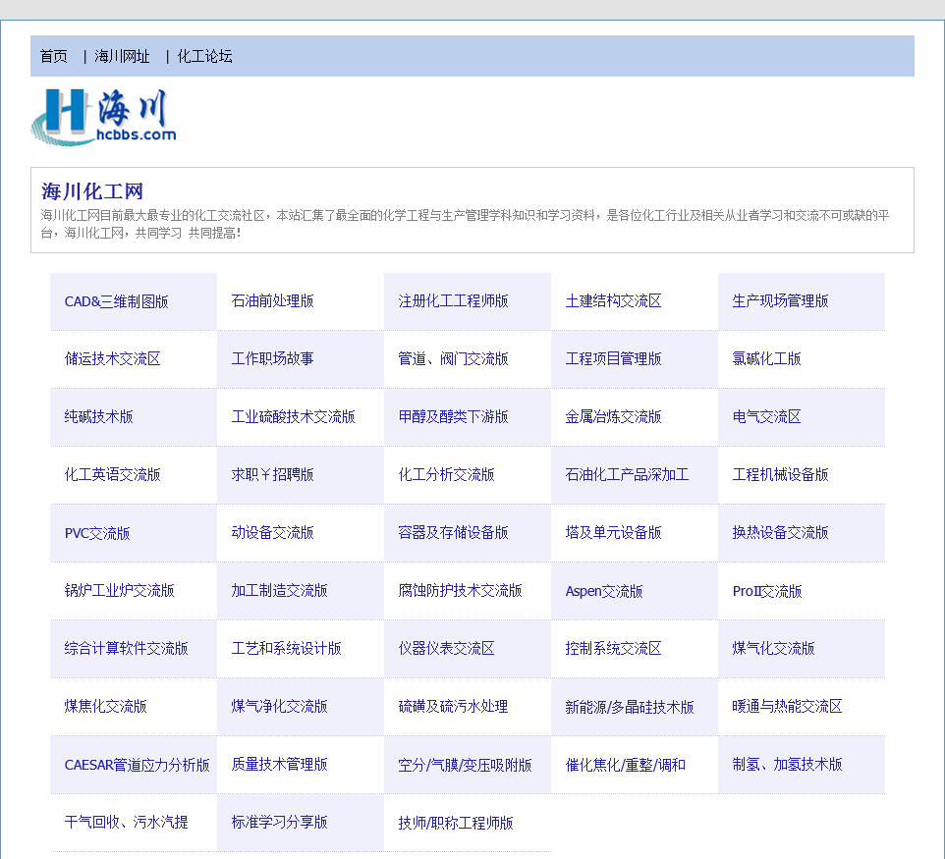Open the 首页 navigation item

[x=54, y=57]
